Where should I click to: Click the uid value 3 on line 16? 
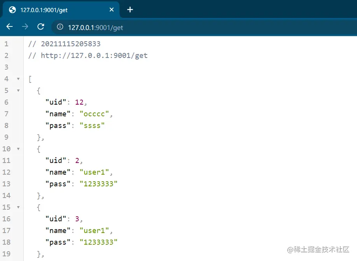coord(77,219)
